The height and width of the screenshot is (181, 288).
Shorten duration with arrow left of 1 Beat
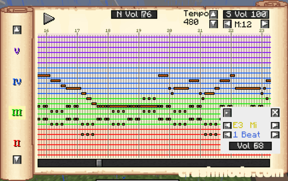pos(227,135)
